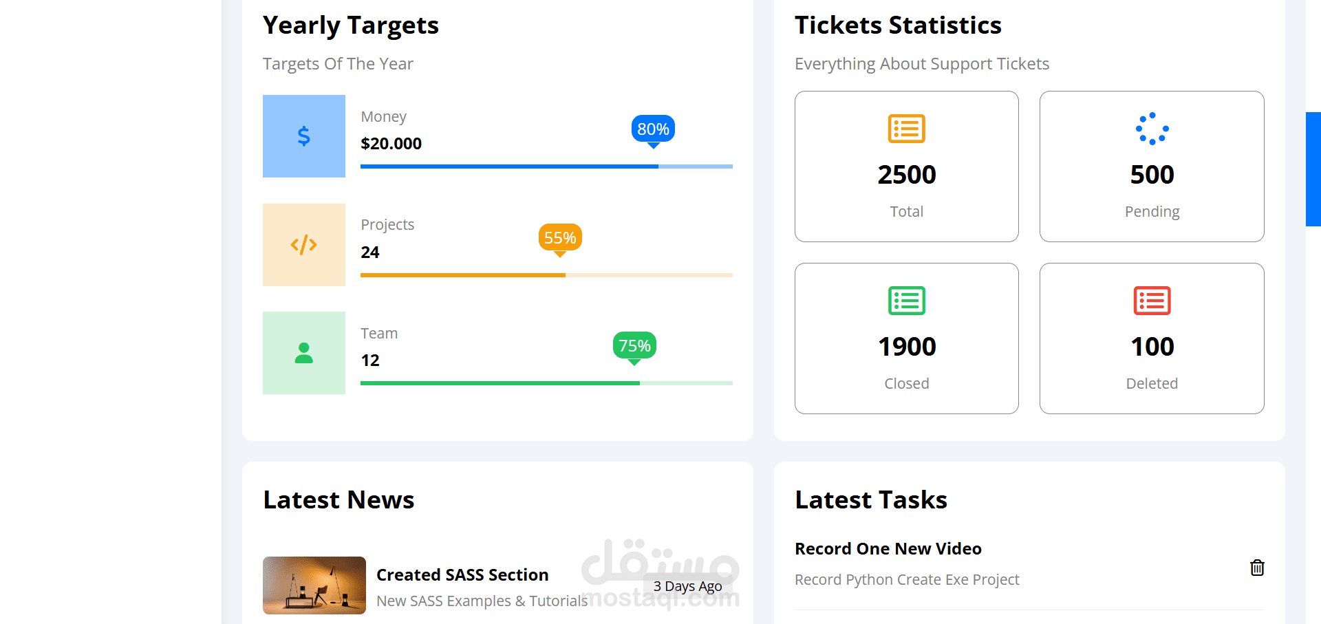Viewport: 1321px width, 624px height.
Task: Click the Projects code brackets icon
Action: [303, 245]
